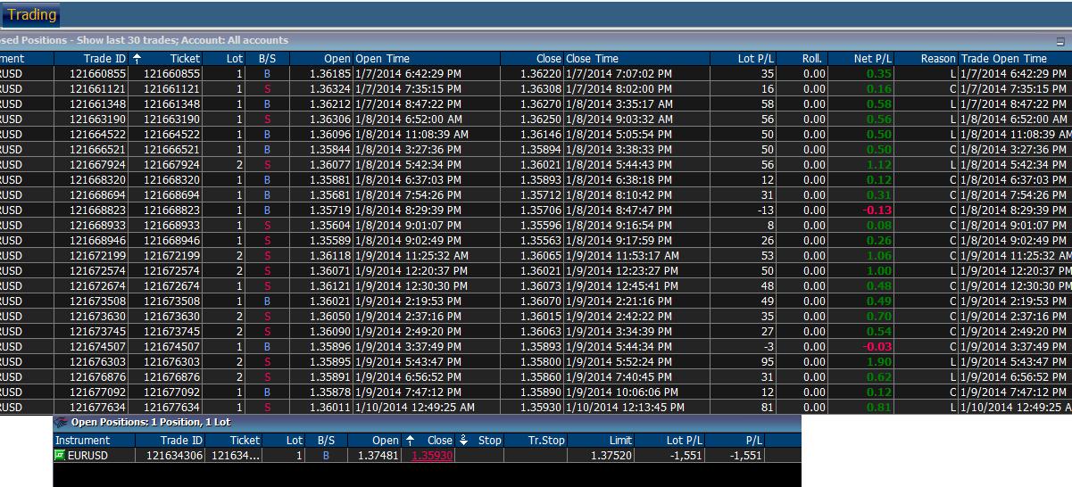The height and width of the screenshot is (487, 1072).
Task: Click the Open Positions panel title bar
Action: pyautogui.click(x=427, y=422)
